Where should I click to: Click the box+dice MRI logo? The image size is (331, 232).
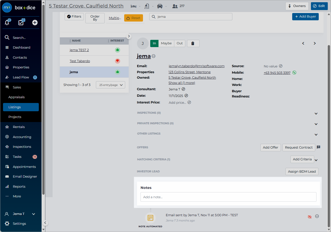coord(19,8)
